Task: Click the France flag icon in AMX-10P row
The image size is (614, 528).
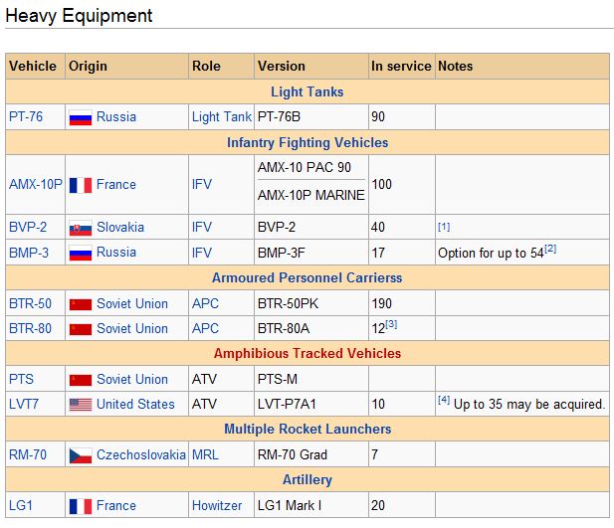Action: (x=81, y=185)
